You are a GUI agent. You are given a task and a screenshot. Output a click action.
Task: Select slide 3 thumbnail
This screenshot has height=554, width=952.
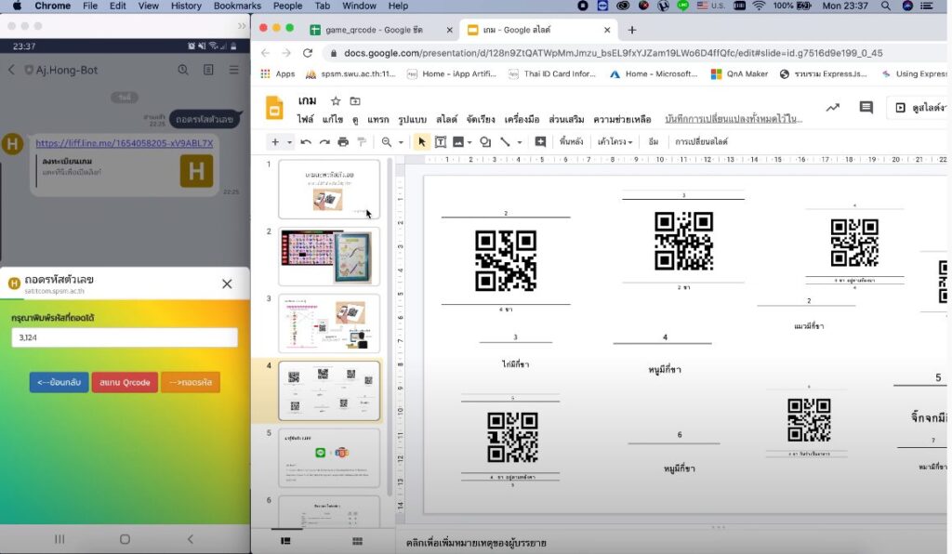pos(329,323)
